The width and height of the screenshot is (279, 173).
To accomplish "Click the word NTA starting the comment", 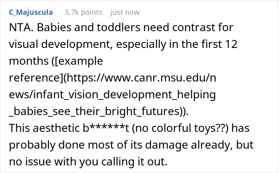I will (20, 29).
